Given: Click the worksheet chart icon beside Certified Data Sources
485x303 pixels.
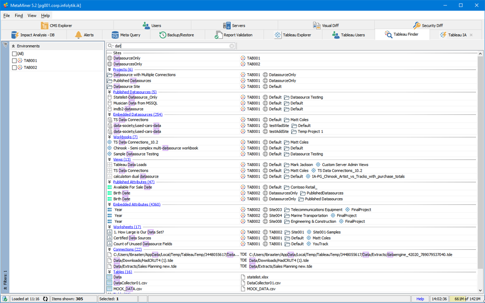Looking at the screenshot, I should pos(110,238).
